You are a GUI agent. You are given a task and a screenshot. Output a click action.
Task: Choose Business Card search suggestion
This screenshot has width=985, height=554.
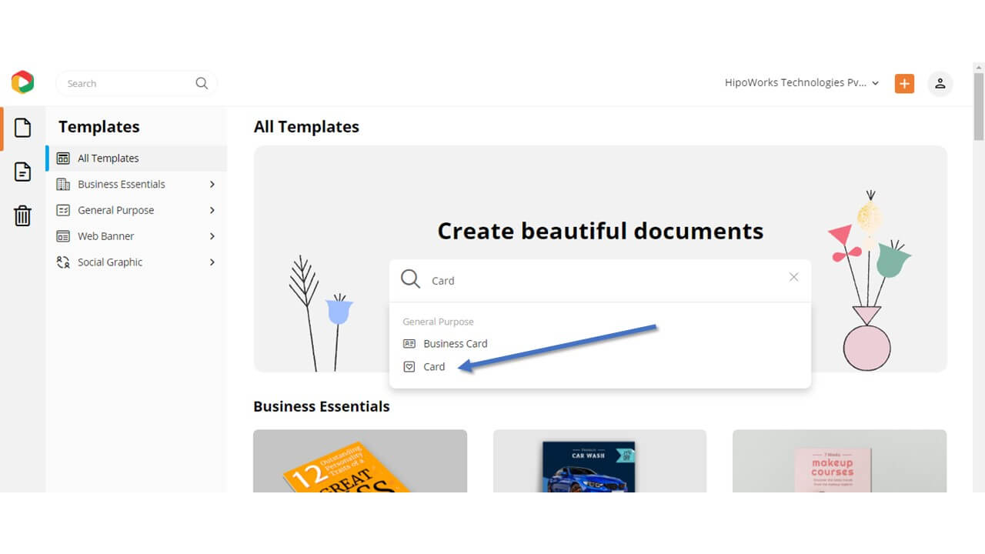coord(455,344)
